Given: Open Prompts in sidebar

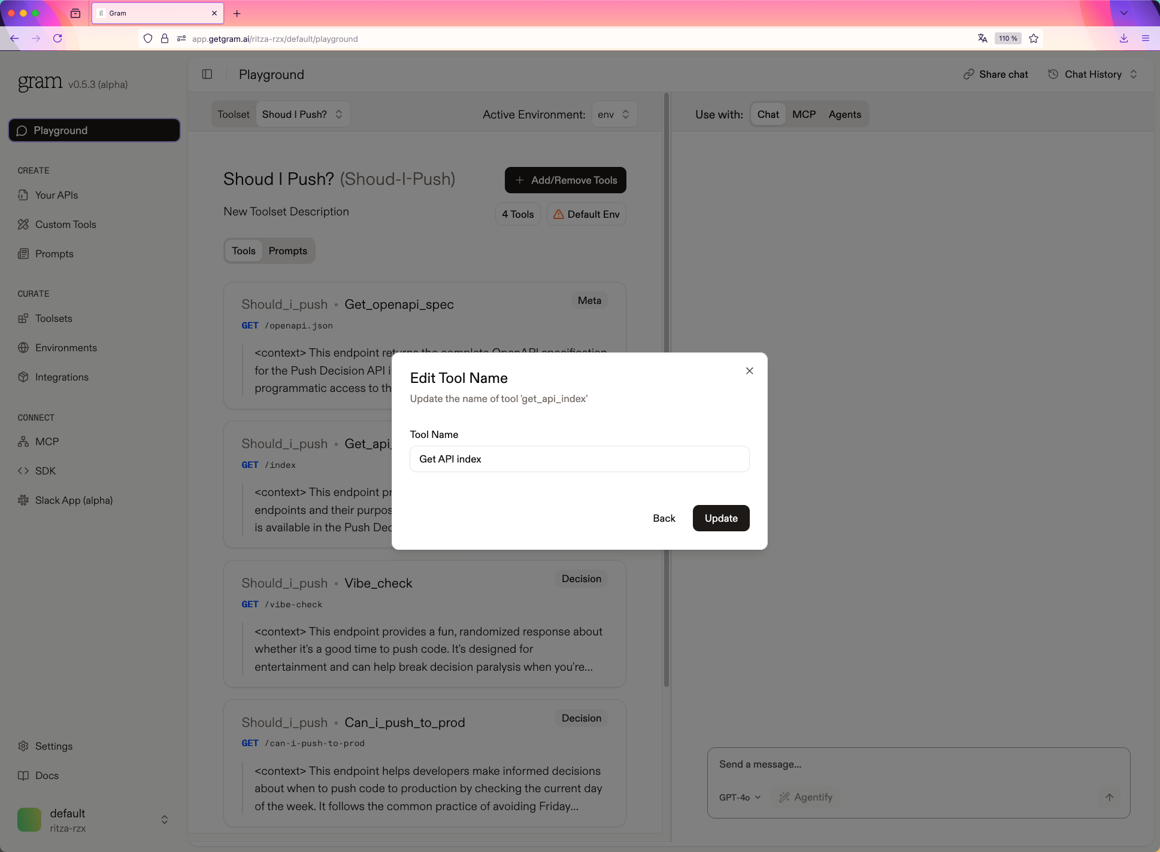Looking at the screenshot, I should click(x=46, y=254).
